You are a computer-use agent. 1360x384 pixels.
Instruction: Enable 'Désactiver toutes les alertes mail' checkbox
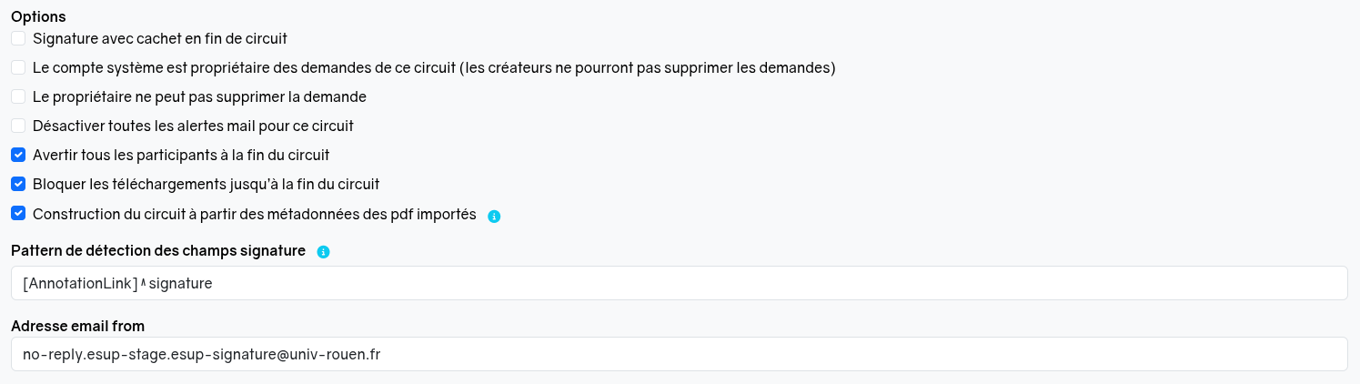(x=18, y=126)
